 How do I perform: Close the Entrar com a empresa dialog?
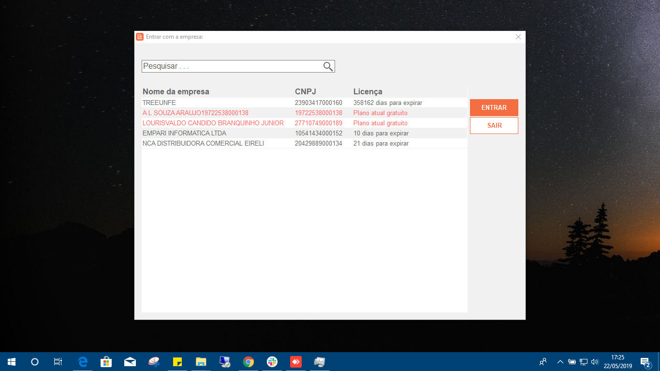(518, 37)
